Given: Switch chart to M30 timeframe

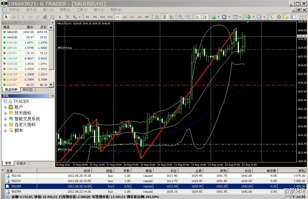Looking at the screenshot, I should [x=110, y=17].
